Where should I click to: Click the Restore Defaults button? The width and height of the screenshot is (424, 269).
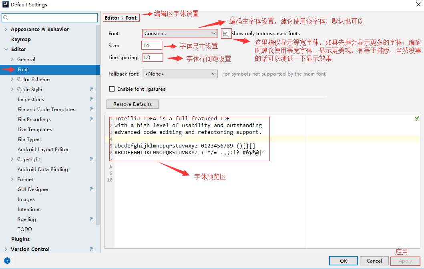click(x=133, y=104)
